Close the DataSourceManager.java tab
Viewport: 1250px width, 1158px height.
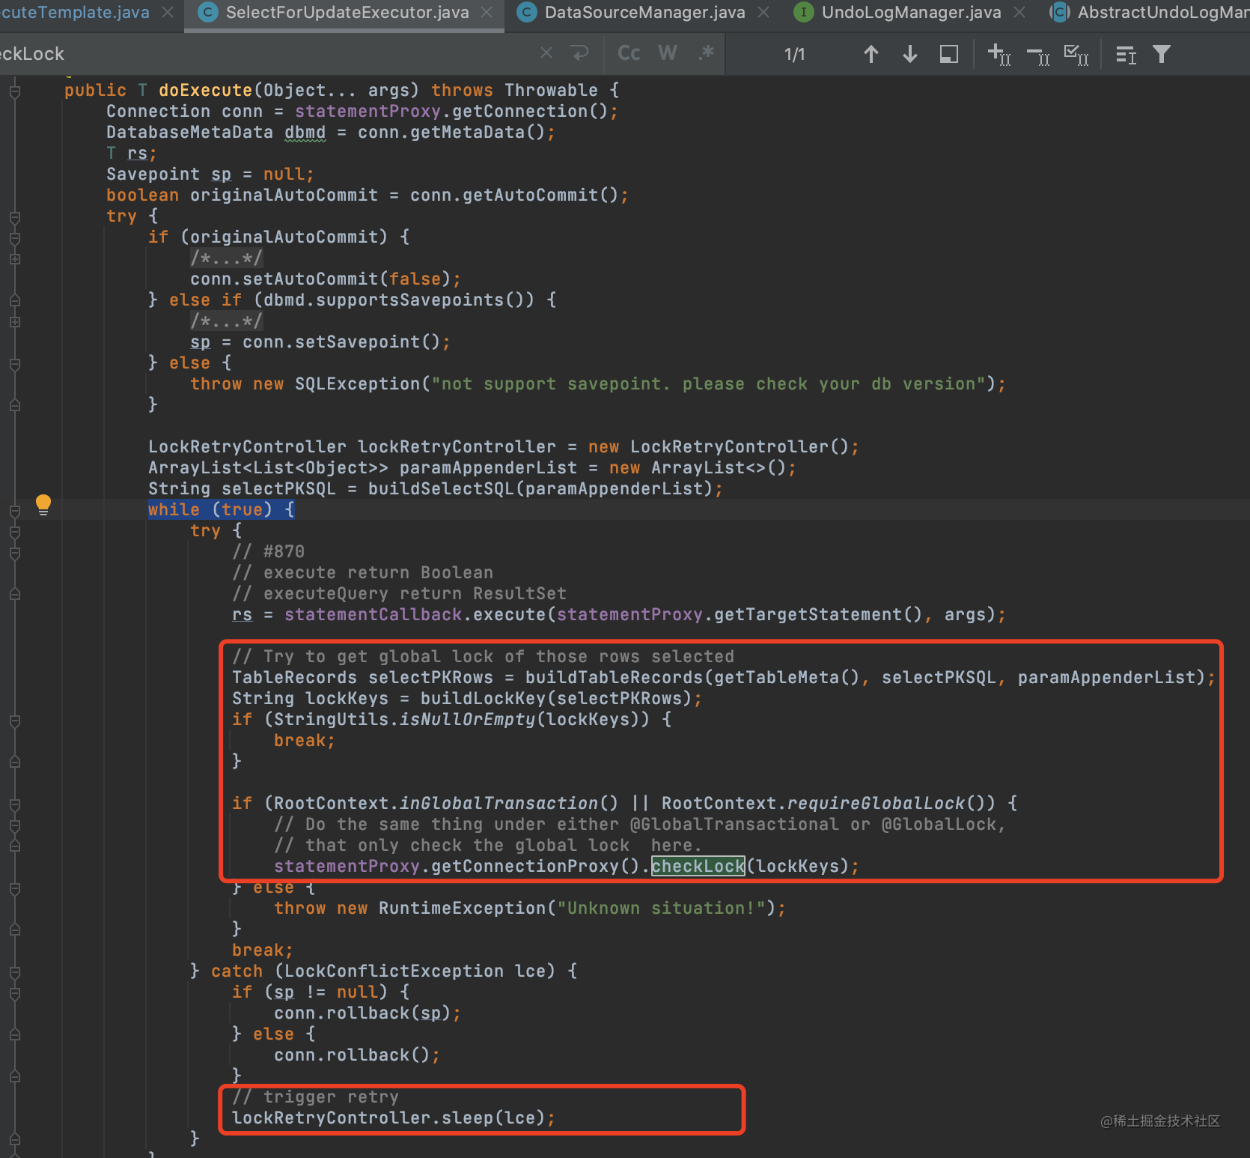(x=763, y=12)
